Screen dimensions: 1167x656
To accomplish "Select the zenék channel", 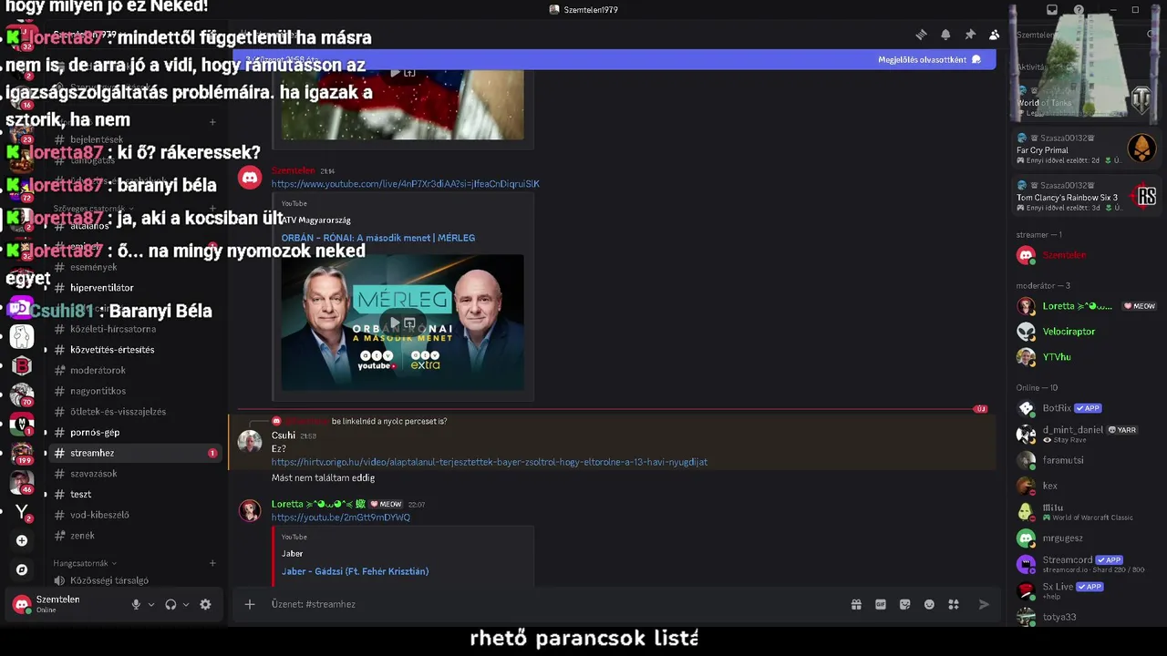I will click(x=134, y=536).
